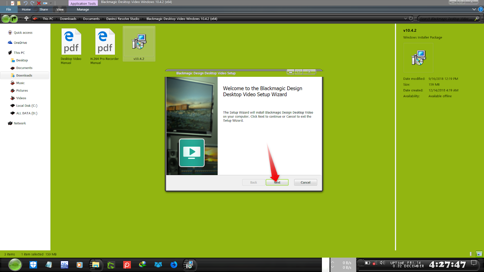
Task: Click Undo in quick access toolbar
Action: 25,3
